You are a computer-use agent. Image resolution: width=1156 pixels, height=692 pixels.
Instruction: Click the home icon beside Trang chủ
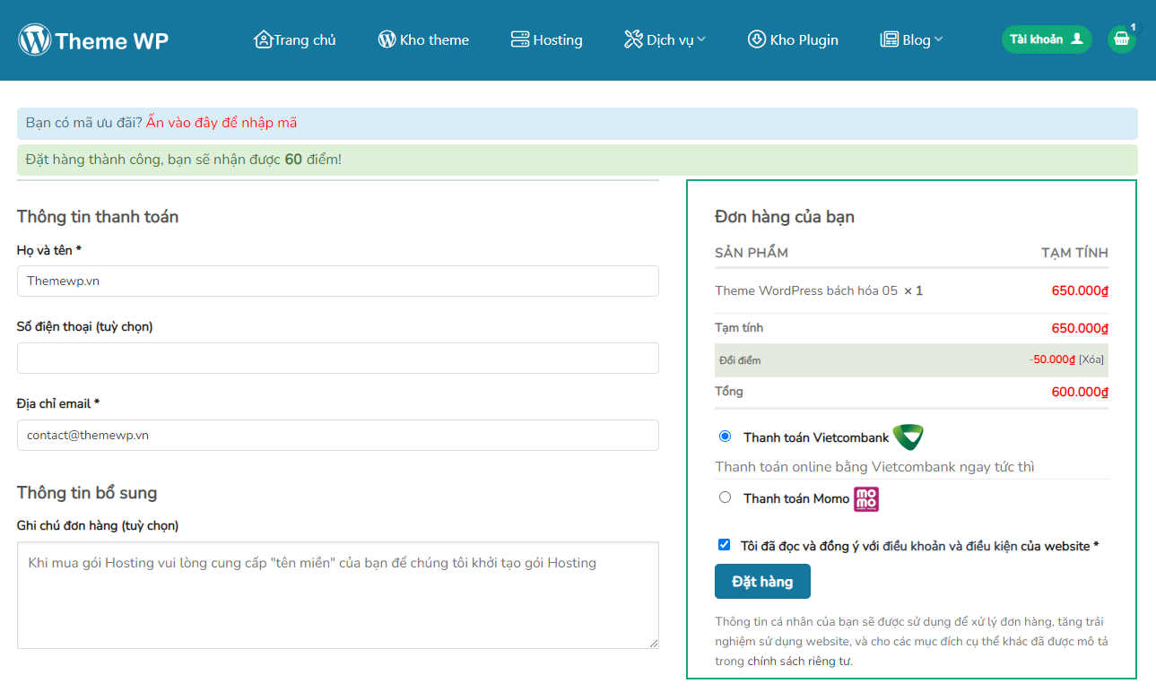(x=263, y=39)
